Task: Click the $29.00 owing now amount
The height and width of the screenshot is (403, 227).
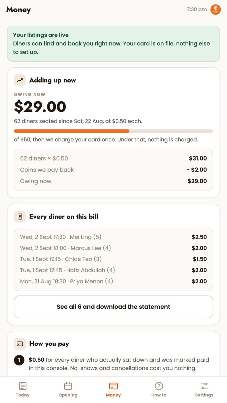Action: [40, 107]
